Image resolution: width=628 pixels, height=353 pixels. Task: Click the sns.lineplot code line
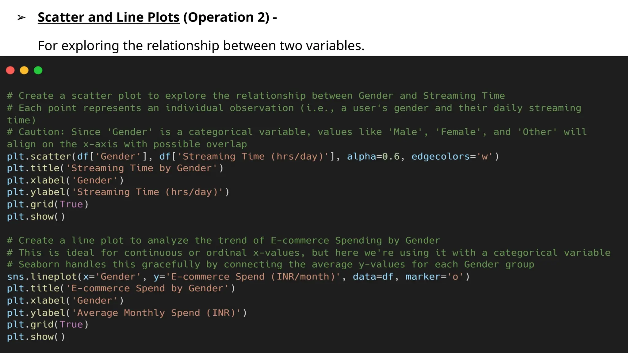point(238,277)
